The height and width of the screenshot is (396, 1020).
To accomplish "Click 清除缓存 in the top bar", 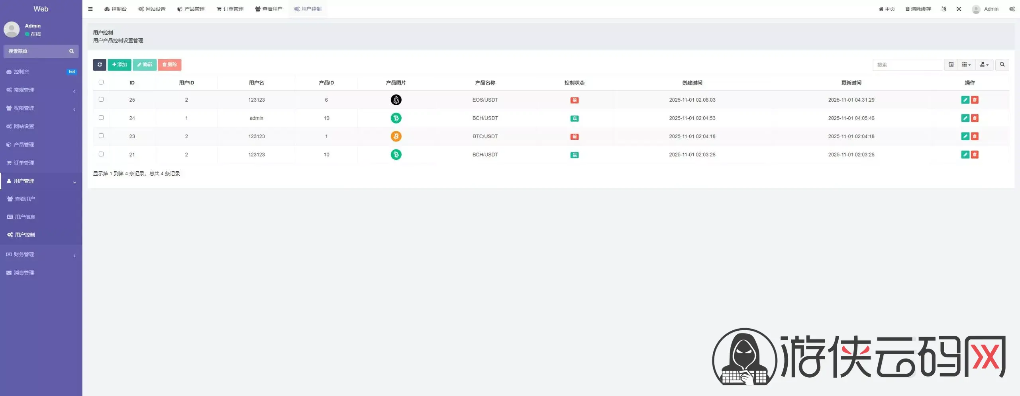I will coord(918,9).
